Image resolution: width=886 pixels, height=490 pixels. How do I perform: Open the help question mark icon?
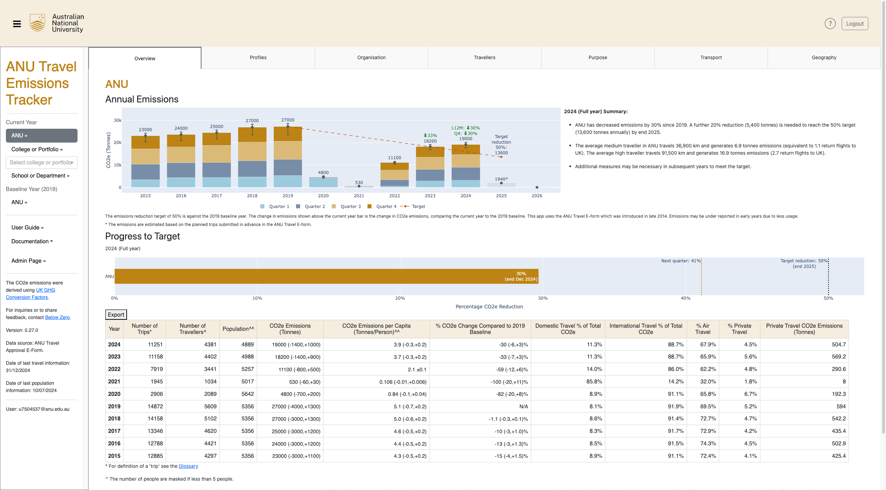point(830,24)
